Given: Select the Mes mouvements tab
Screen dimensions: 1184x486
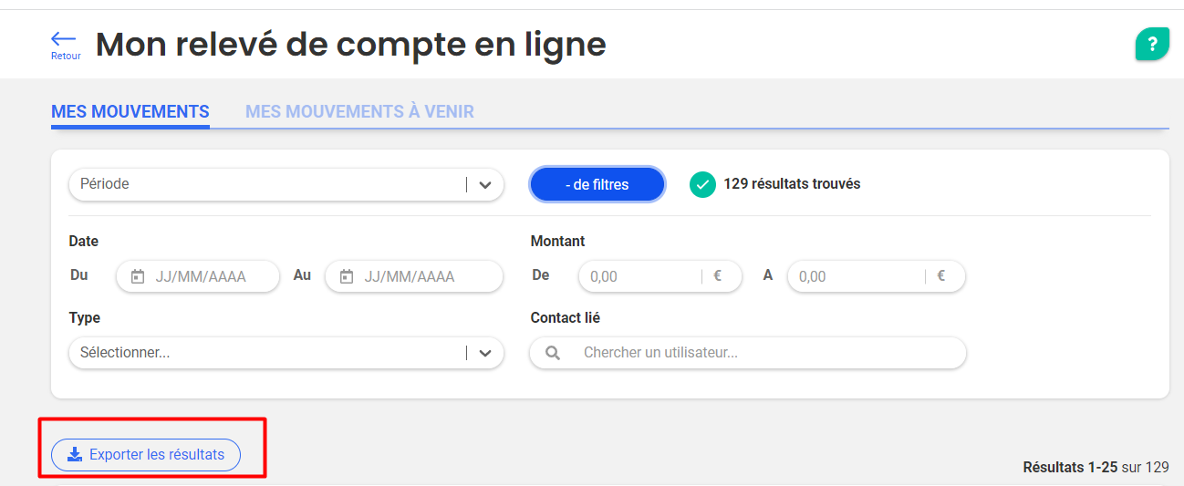Looking at the screenshot, I should pyautogui.click(x=130, y=112).
